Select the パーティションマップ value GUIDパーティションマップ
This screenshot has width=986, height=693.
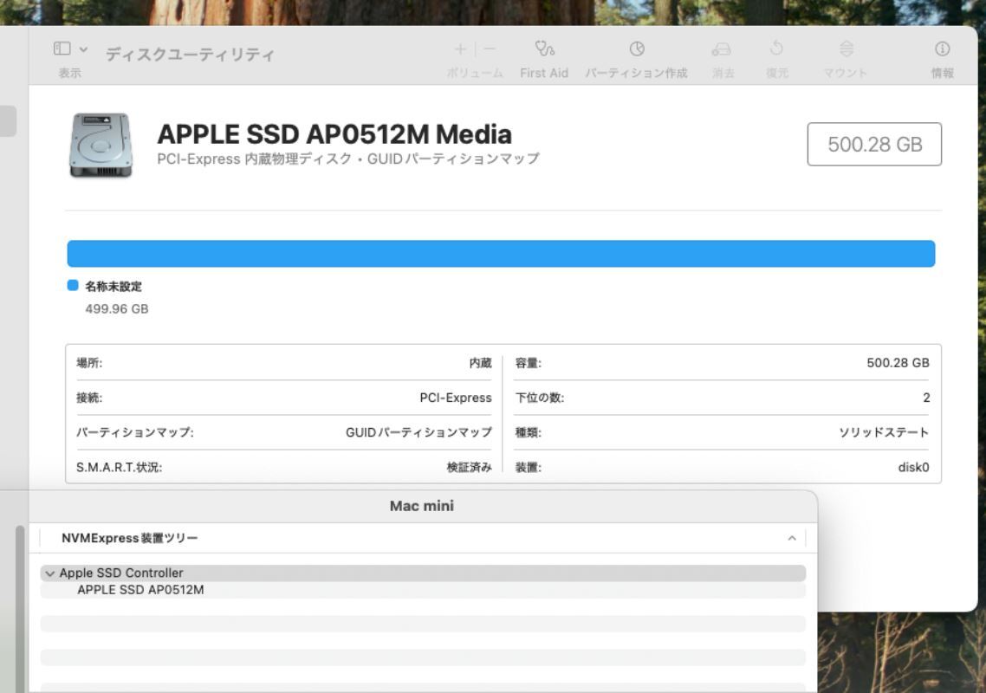tap(418, 432)
